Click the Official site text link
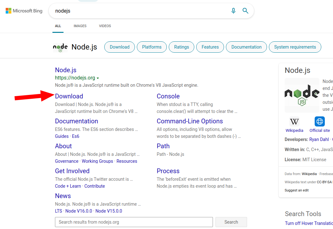The width and height of the screenshot is (333, 229). [320, 130]
